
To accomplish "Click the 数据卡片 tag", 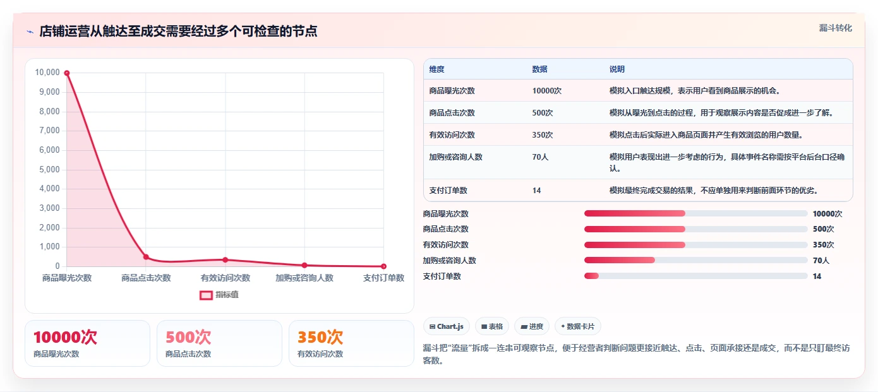I will 578,326.
